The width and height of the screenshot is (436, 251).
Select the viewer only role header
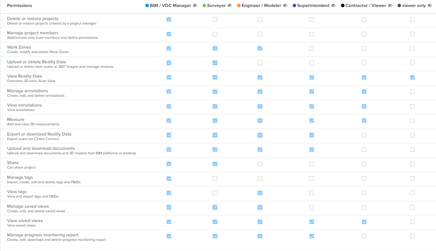[414, 6]
